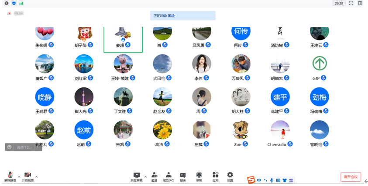The height and width of the screenshot is (186, 368).
Task: Open the 应用 apps menu
Action: [215, 176]
